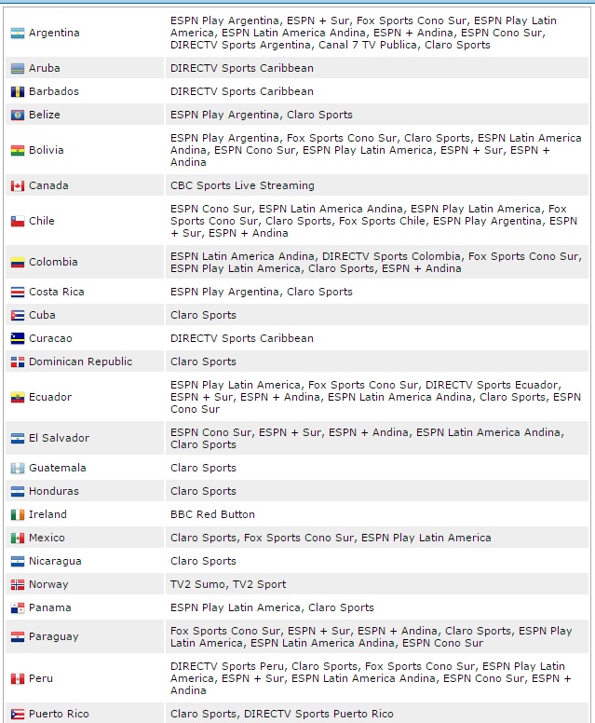595x723 pixels.
Task: Click the Colombia flag icon
Action: click(x=18, y=263)
